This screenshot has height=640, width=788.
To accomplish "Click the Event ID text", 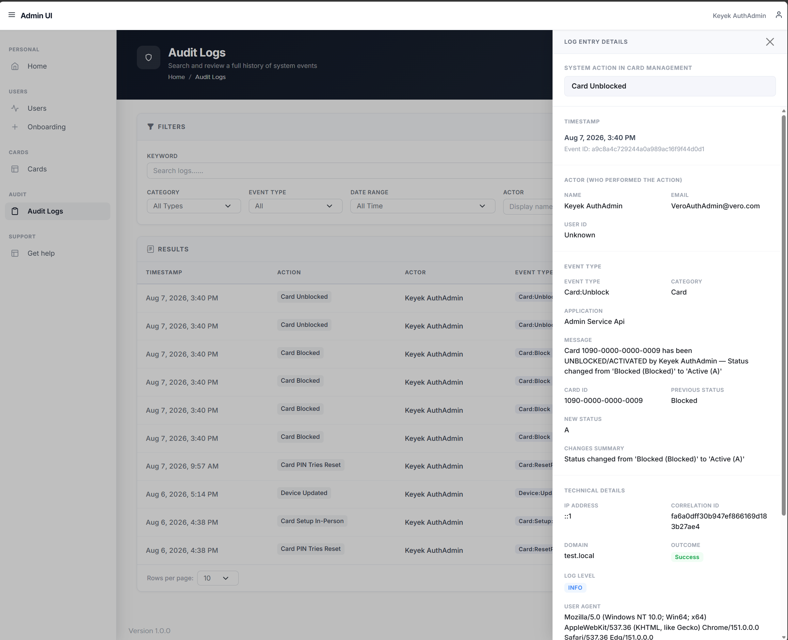I will coord(634,149).
